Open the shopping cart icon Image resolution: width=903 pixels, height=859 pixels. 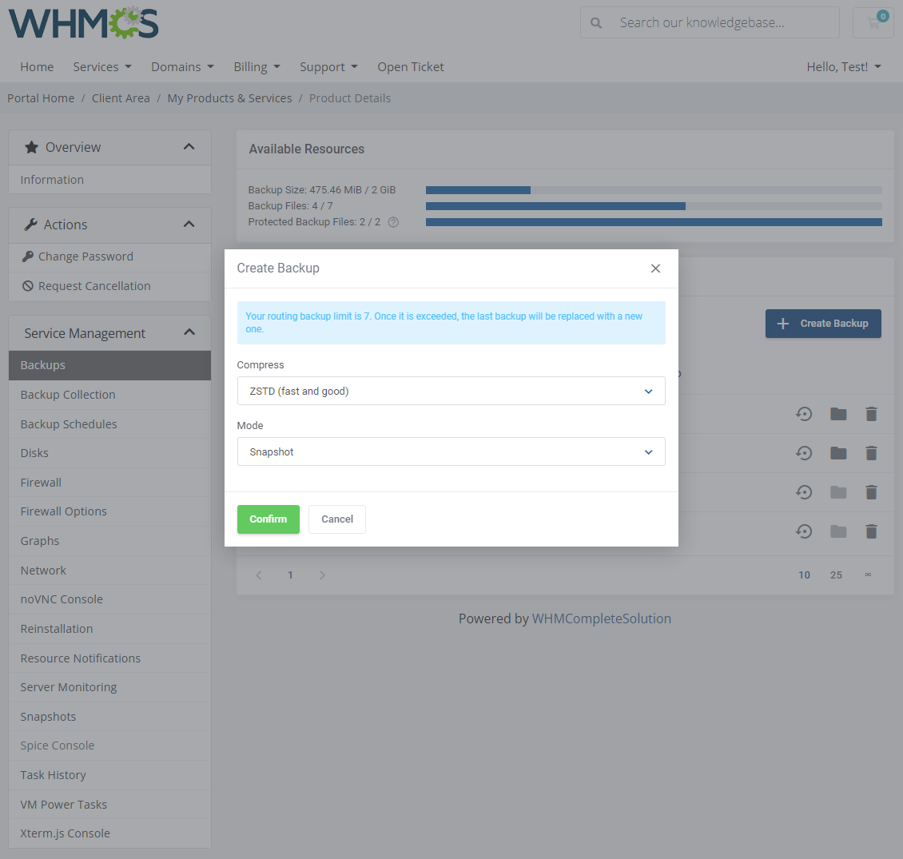click(x=873, y=22)
